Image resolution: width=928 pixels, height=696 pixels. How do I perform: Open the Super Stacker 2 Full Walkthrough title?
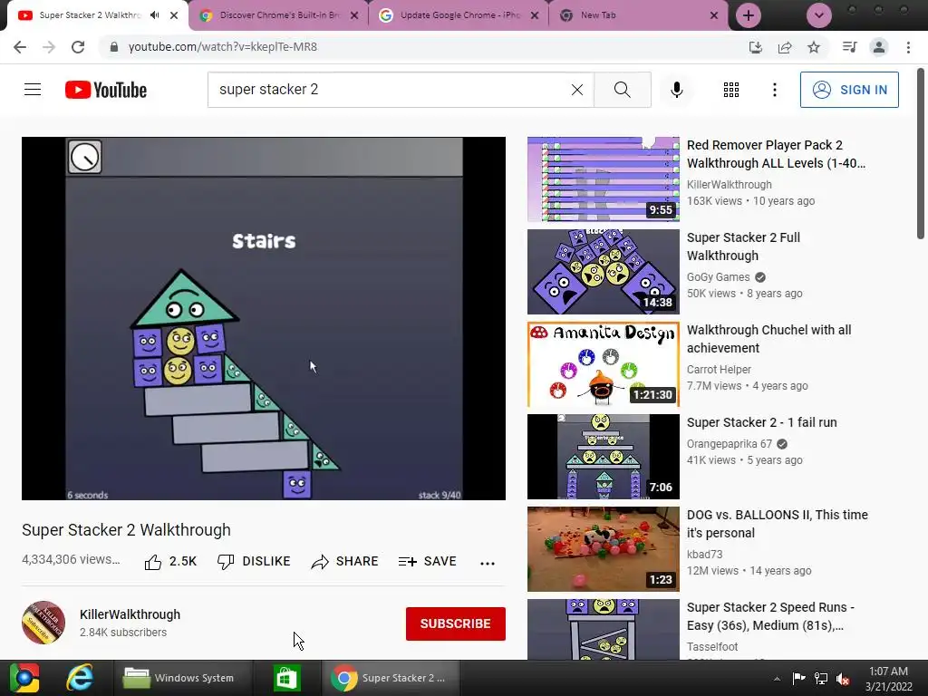743,246
